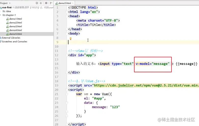The height and width of the screenshot is (126, 199).
Task: Click the fold marker at closing div line 16
Action: [67, 73]
